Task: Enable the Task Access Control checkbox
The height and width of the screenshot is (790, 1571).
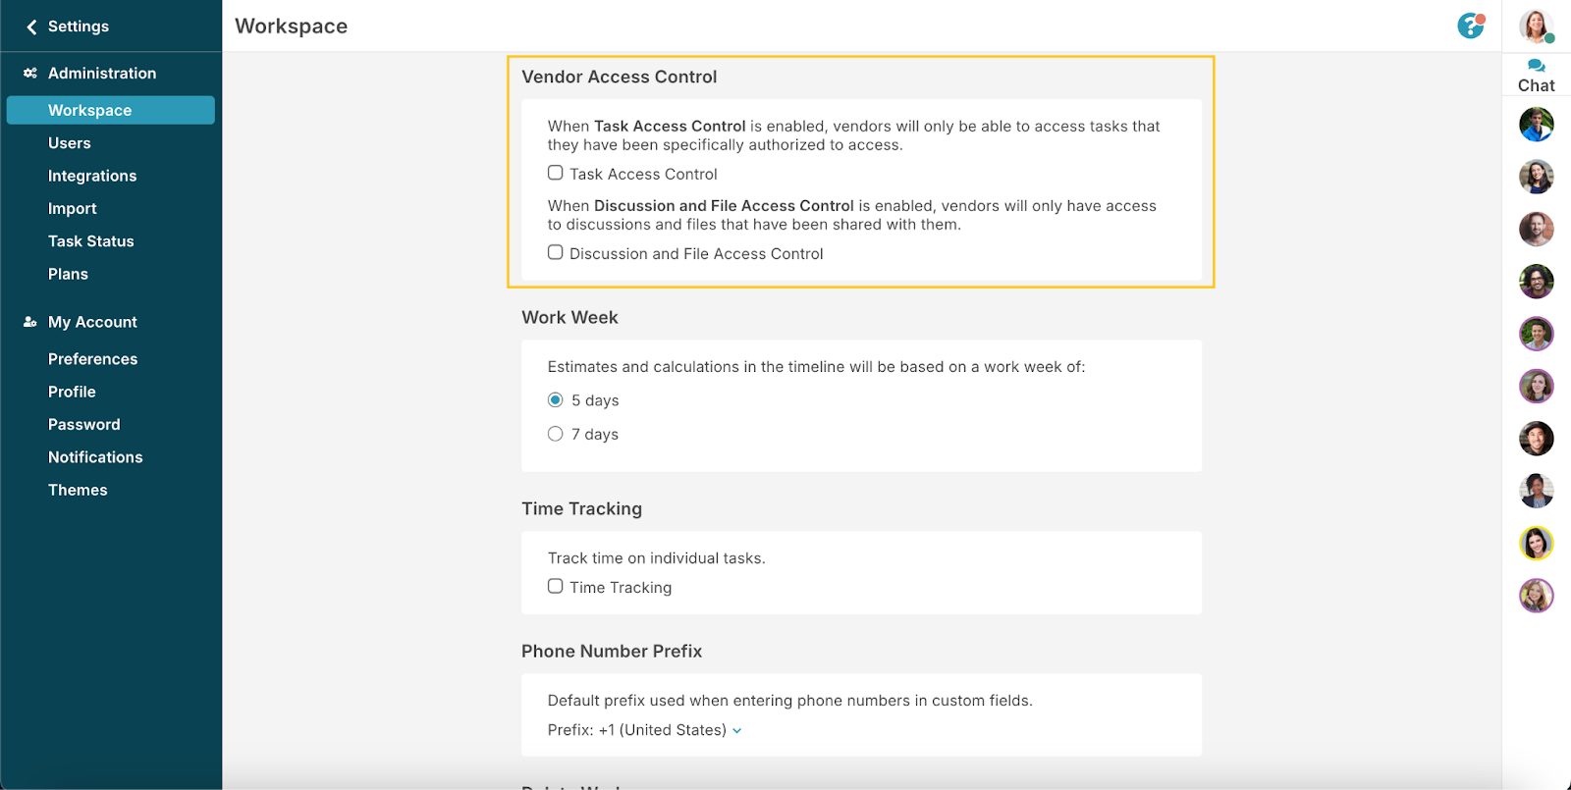Action: click(x=556, y=173)
